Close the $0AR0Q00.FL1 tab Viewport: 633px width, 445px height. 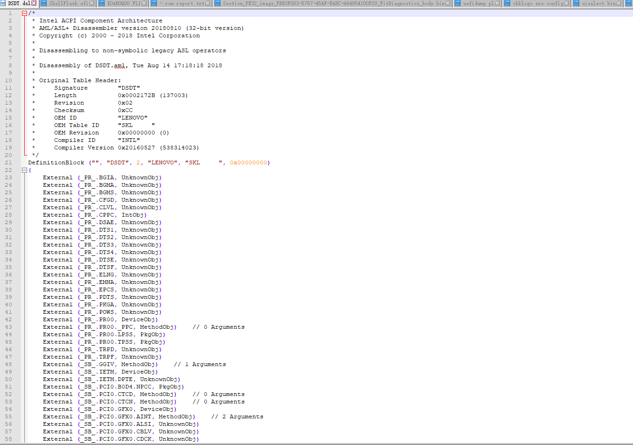click(144, 3)
